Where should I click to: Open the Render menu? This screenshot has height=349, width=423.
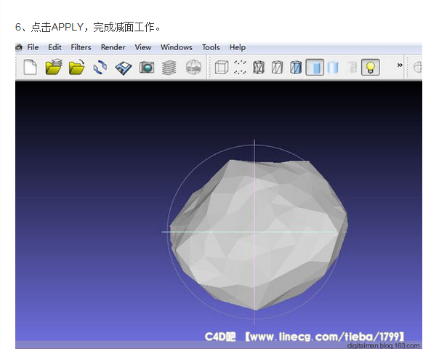click(x=113, y=47)
